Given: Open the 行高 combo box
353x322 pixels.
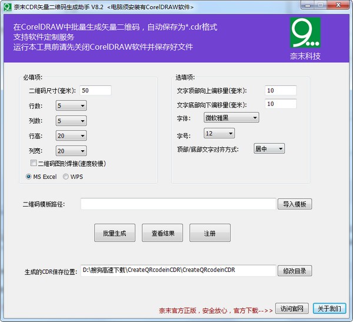Looking at the screenshot, I should 71,135.
